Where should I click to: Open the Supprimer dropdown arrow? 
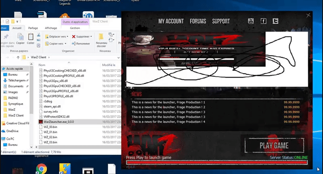[x=91, y=37]
